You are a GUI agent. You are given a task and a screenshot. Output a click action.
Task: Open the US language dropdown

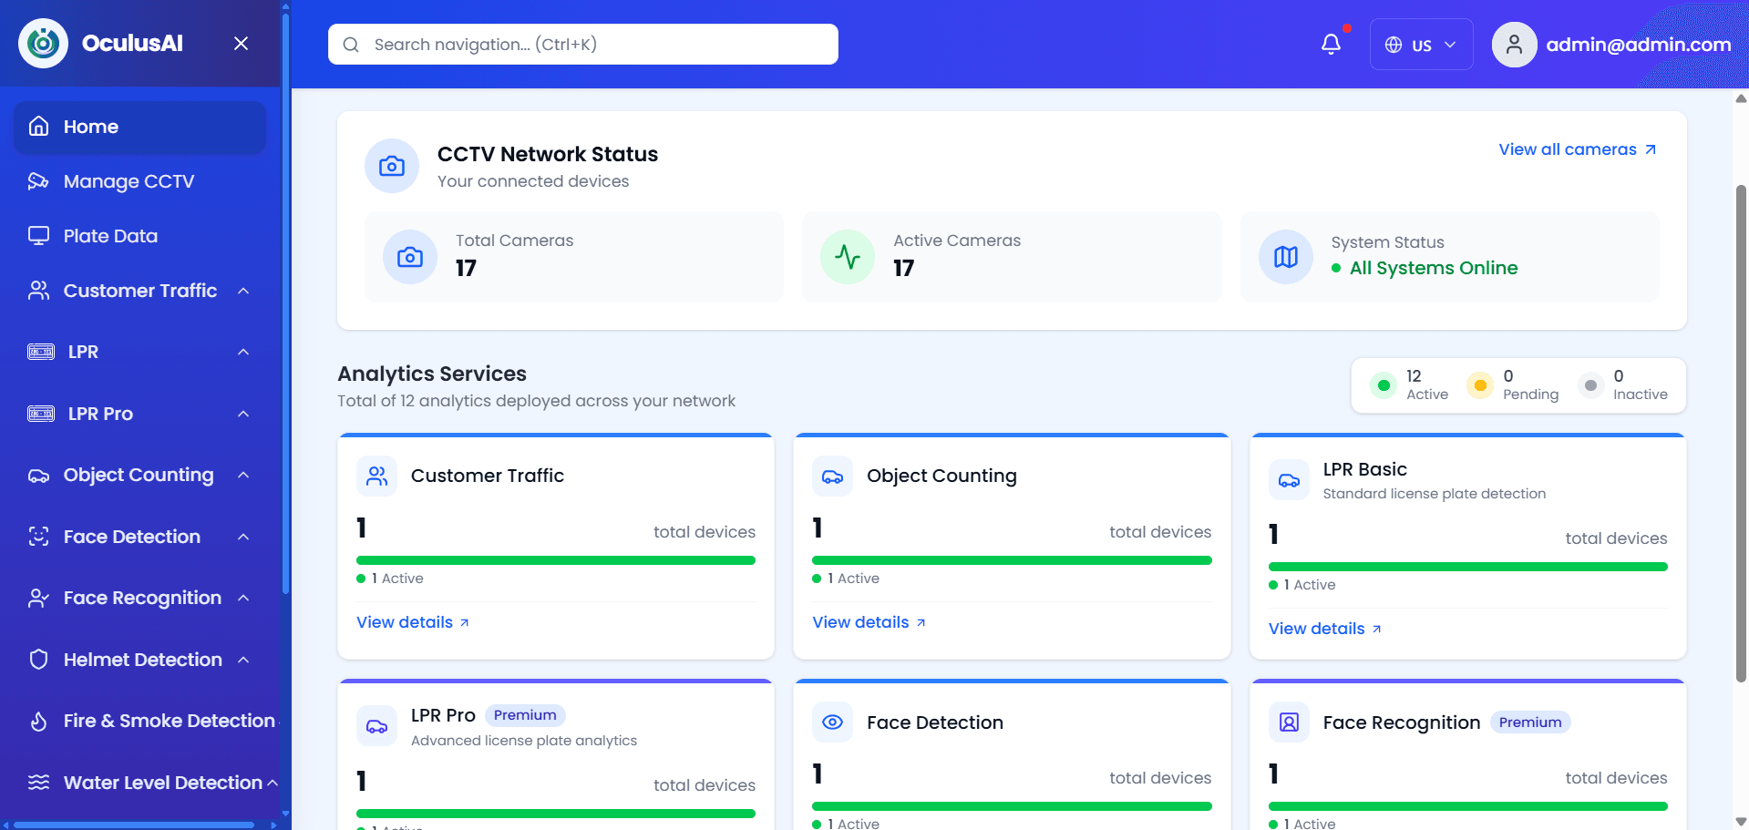coord(1421,44)
